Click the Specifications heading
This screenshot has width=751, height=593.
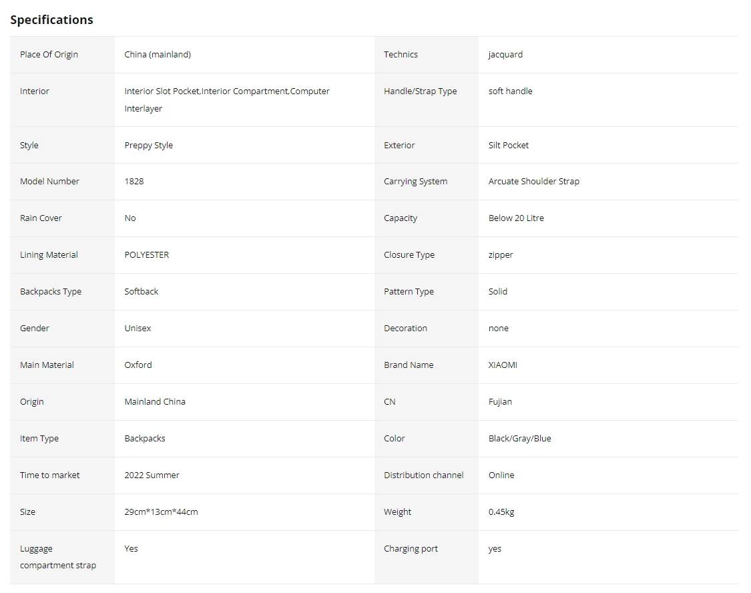click(x=51, y=19)
